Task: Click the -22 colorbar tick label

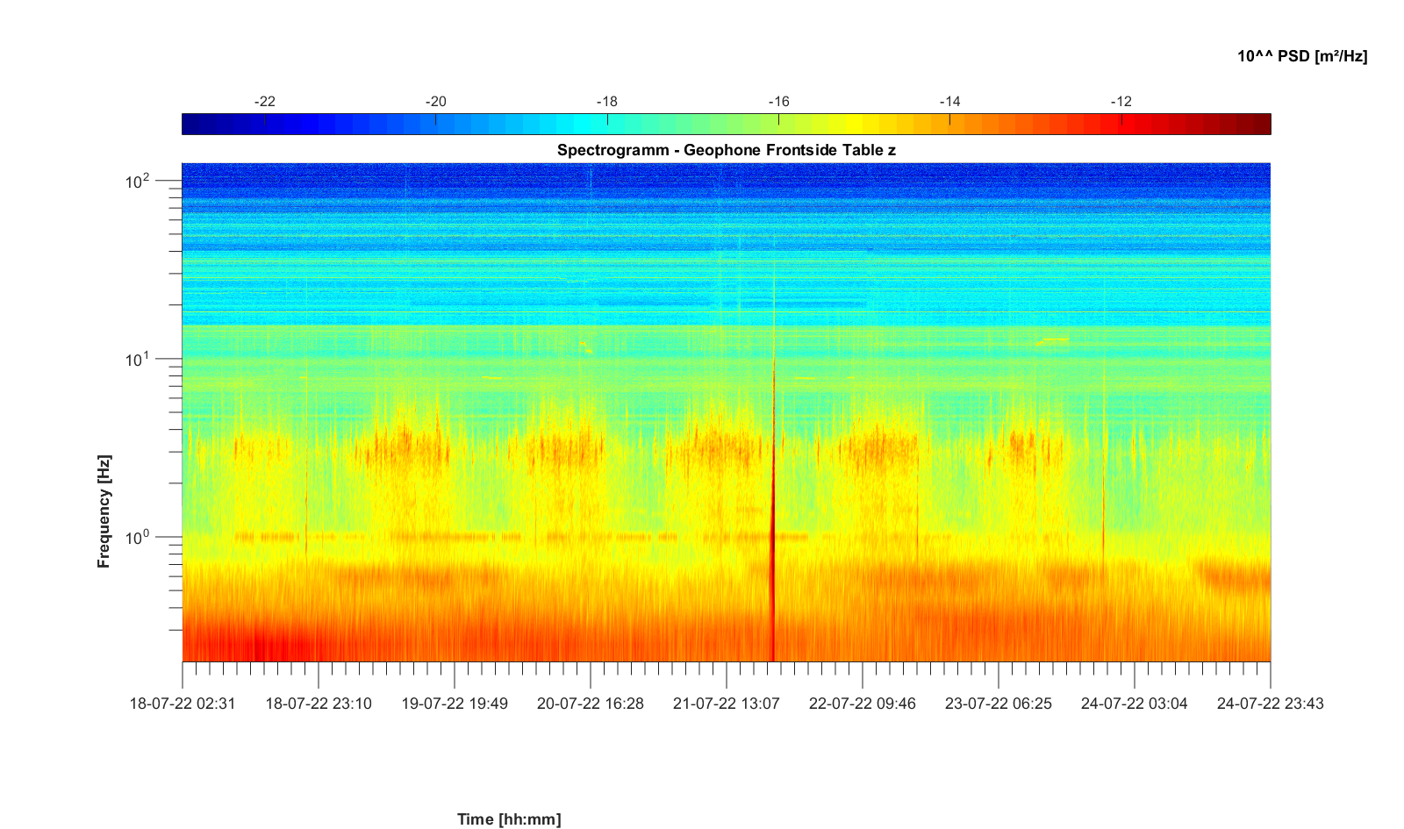Action: coord(264,102)
